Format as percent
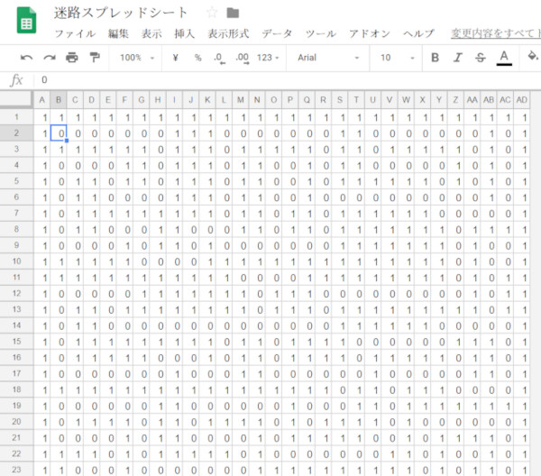The width and height of the screenshot is (541, 476). (197, 58)
